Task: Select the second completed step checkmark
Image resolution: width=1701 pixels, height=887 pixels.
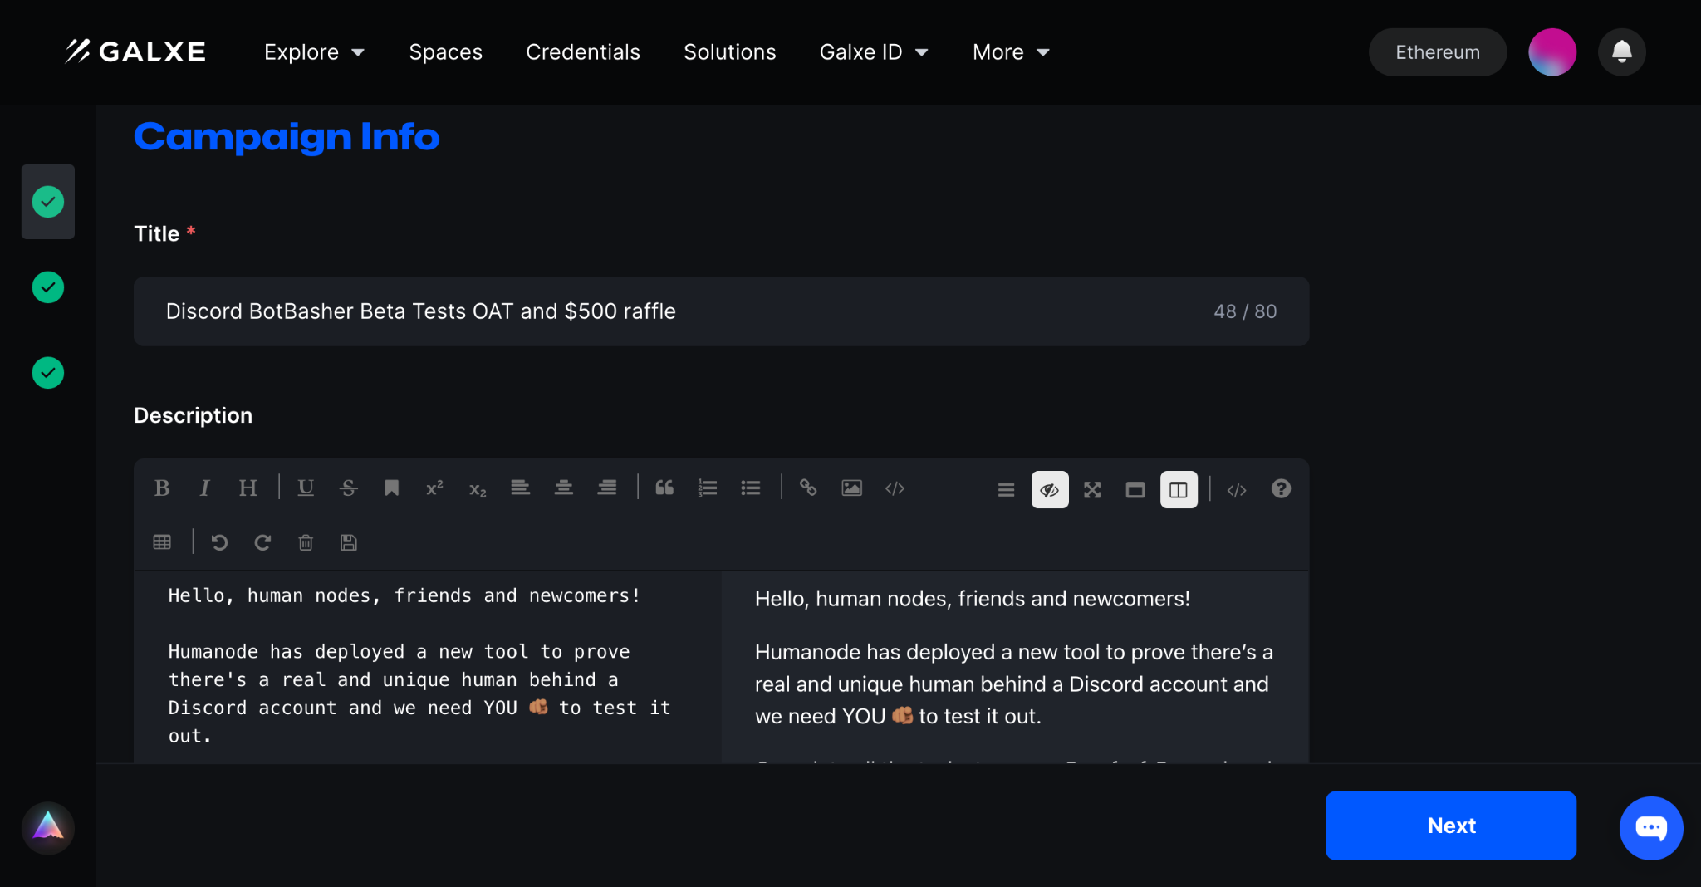Action: tap(48, 287)
